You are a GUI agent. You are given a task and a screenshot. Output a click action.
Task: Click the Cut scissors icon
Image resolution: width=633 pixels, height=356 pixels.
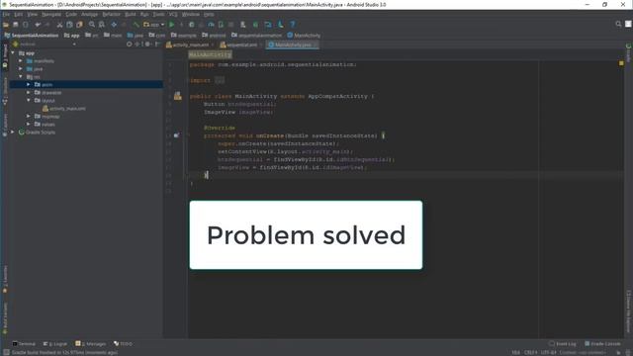[59, 25]
